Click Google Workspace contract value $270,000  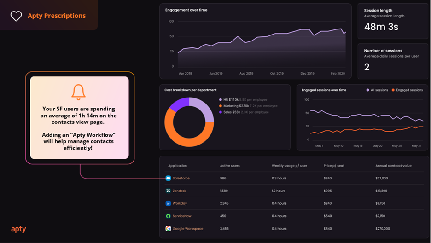pyautogui.click(x=382, y=228)
